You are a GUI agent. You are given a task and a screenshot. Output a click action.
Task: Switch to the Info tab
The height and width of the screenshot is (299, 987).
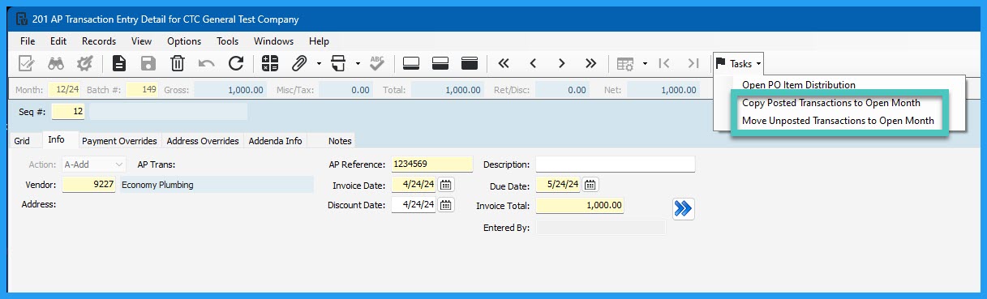pyautogui.click(x=56, y=139)
